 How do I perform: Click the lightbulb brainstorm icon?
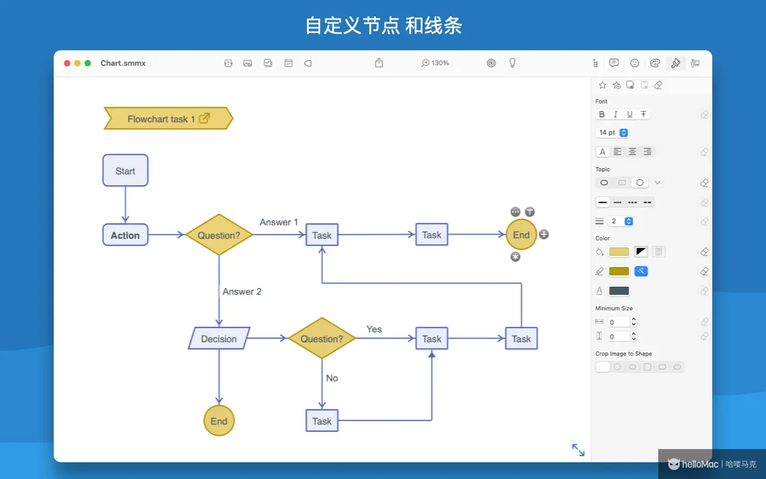click(x=512, y=63)
